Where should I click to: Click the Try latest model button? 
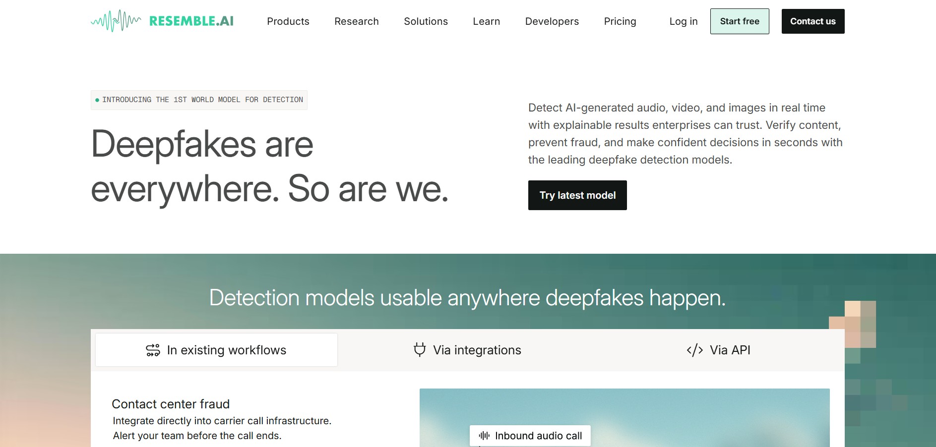[577, 195]
